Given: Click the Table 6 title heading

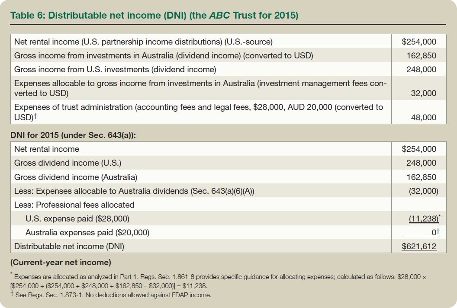Looking at the screenshot, I should (x=154, y=16).
